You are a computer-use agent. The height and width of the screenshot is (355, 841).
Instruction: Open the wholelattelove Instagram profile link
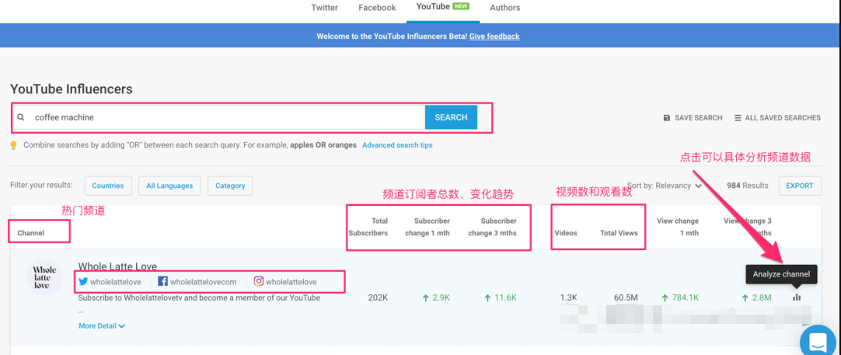[291, 282]
